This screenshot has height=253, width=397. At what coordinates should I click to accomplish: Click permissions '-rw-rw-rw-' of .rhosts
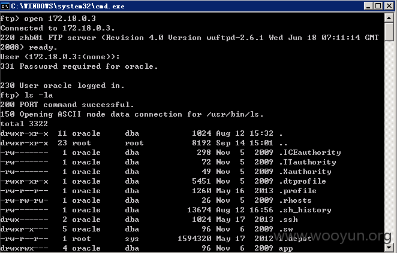(x=25, y=200)
